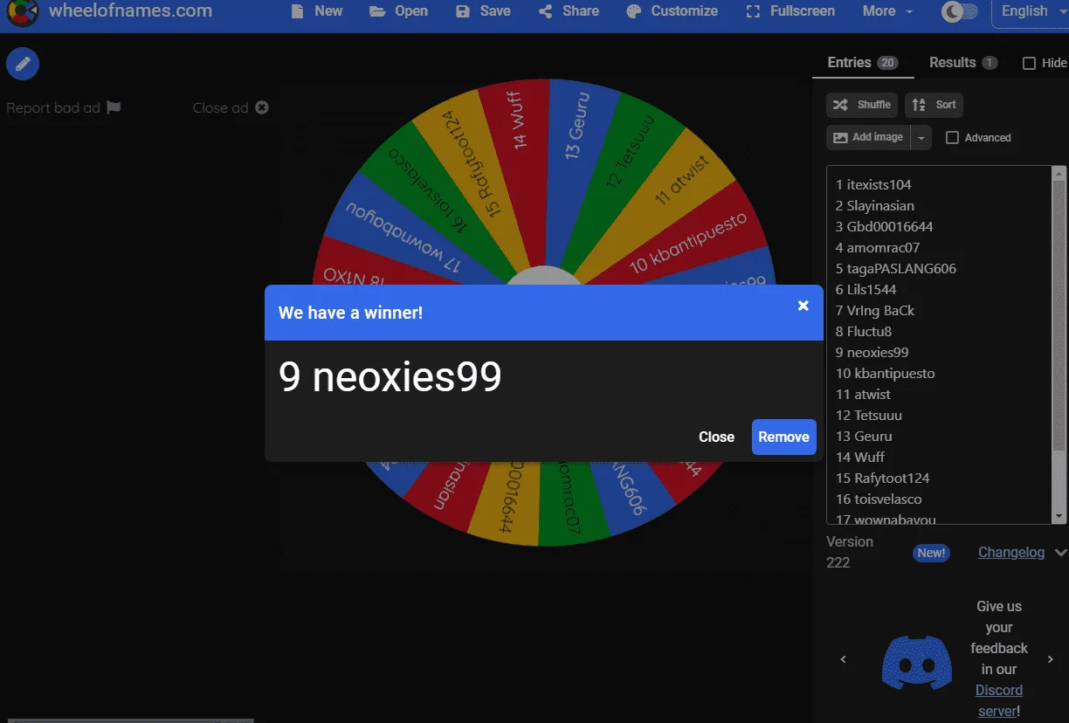Image resolution: width=1069 pixels, height=723 pixels.
Task: Click entry '7 VrIng BaCk' in the list
Action: tap(875, 311)
